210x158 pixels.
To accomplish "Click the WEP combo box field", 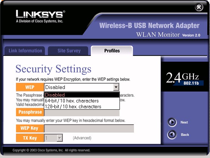I will (x=81, y=87).
